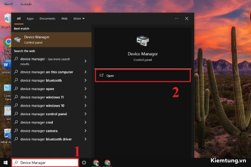Expand the More dropdown
251x167 pixels.
(x=79, y=18)
